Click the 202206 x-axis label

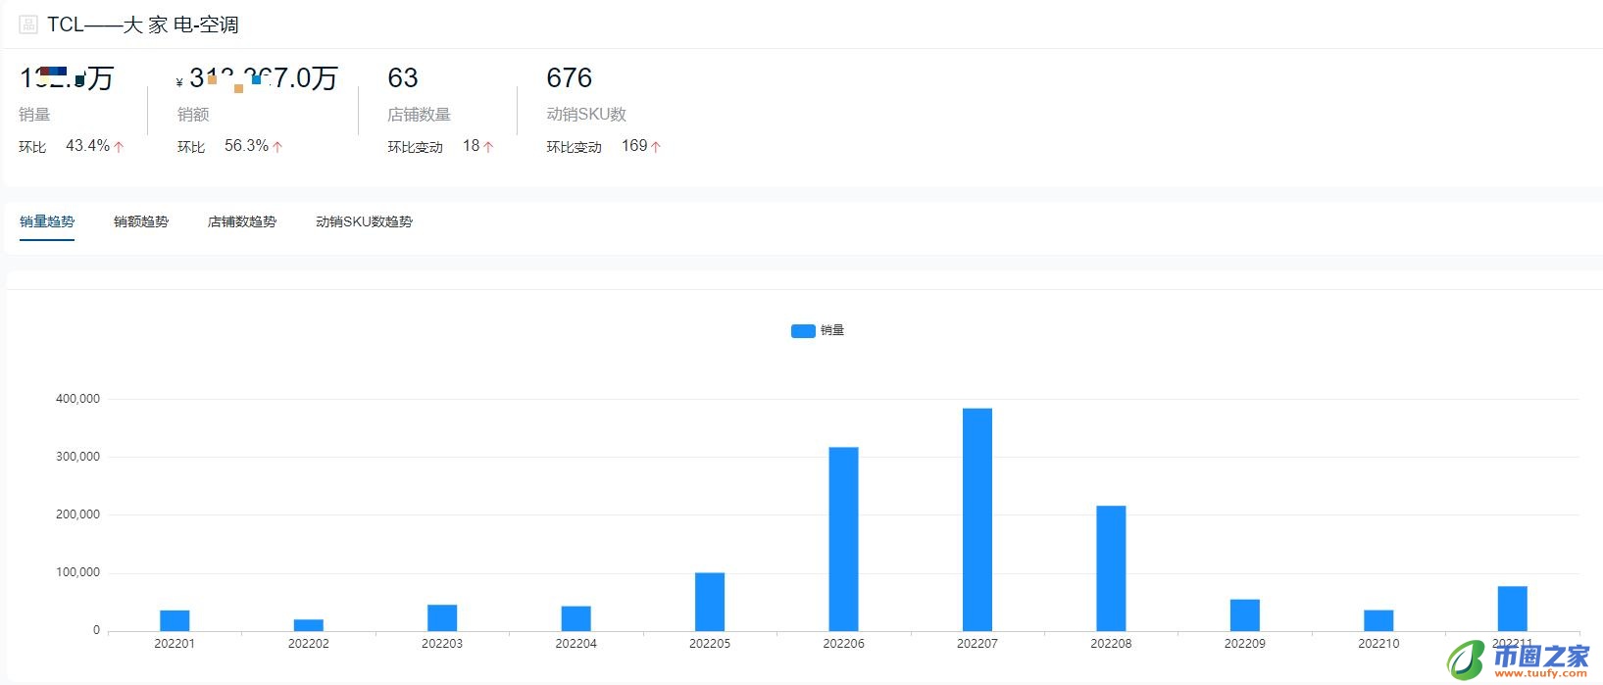click(x=843, y=644)
